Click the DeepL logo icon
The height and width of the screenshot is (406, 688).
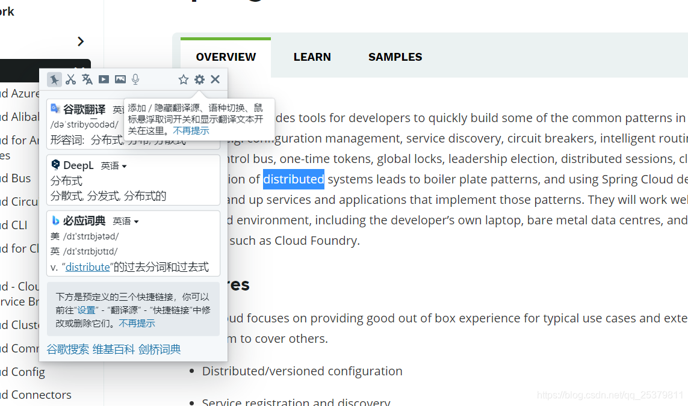[x=55, y=165]
